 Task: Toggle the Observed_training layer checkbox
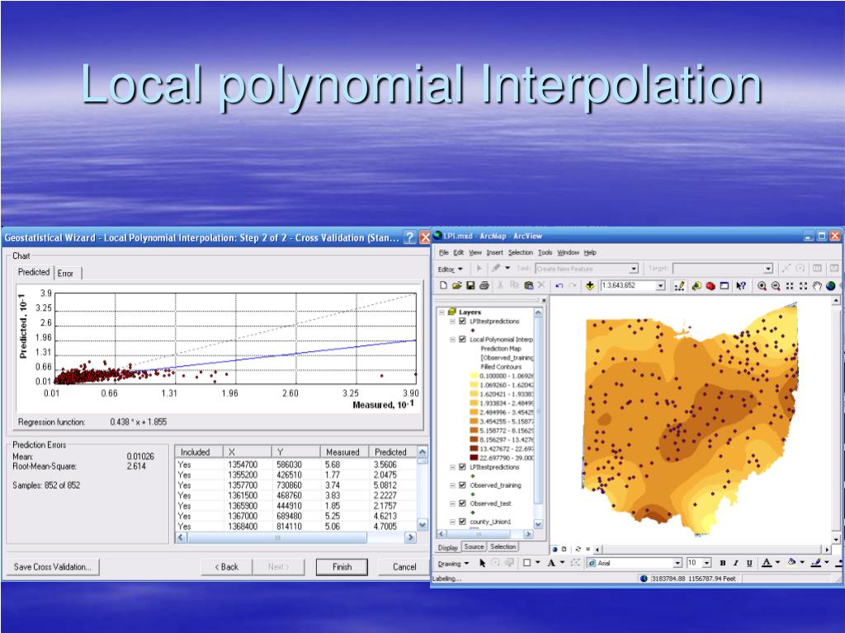(462, 485)
